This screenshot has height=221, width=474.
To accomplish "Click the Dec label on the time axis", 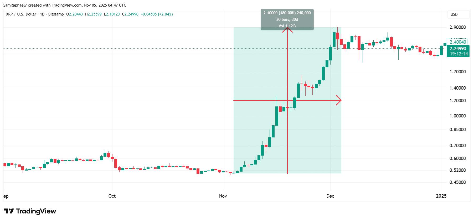I will point(331,196).
